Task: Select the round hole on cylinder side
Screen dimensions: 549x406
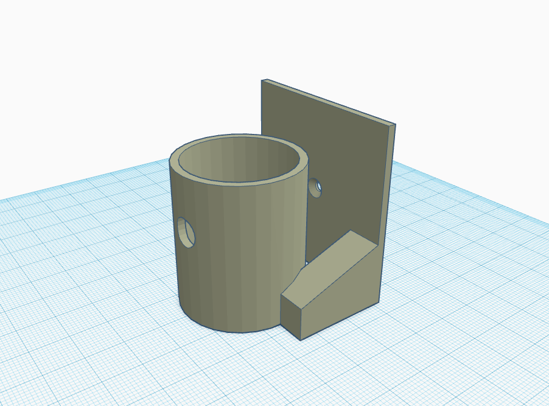Action: coord(187,233)
